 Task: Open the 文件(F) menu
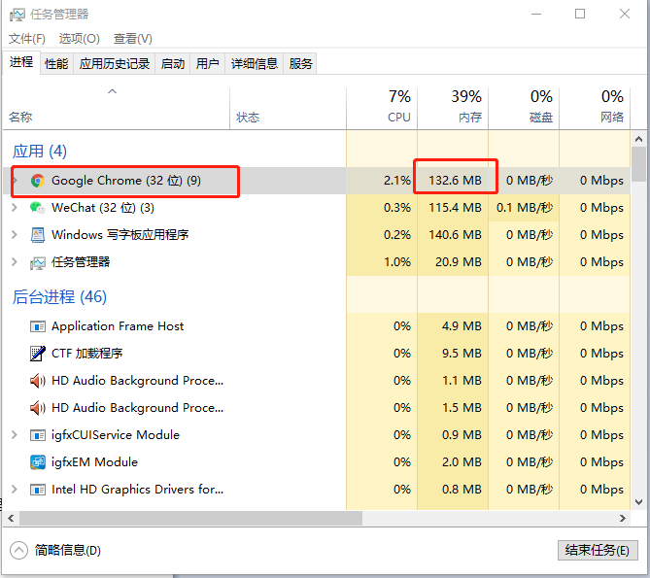coord(27,39)
